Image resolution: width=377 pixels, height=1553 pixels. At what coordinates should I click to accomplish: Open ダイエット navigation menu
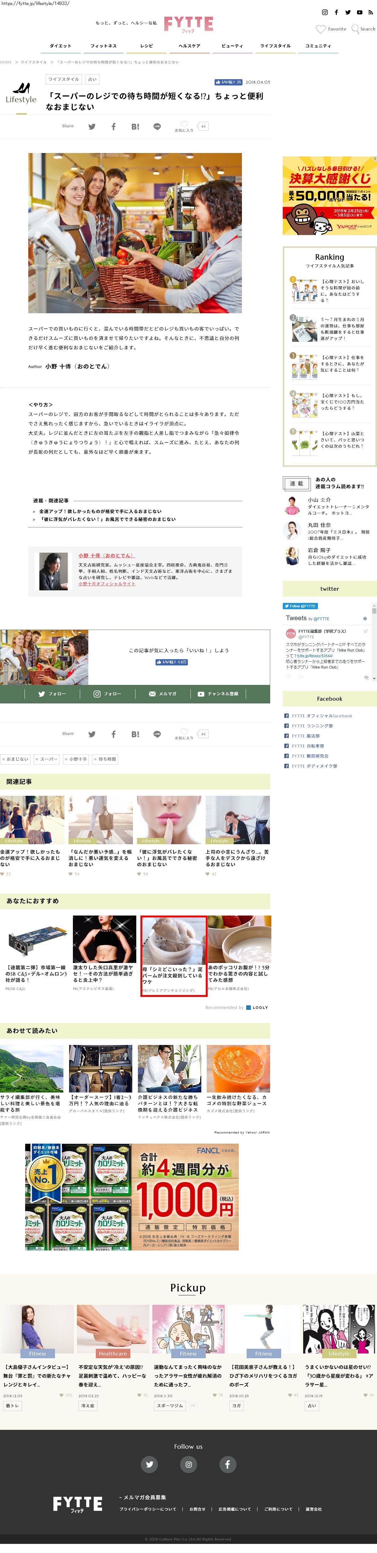point(60,46)
